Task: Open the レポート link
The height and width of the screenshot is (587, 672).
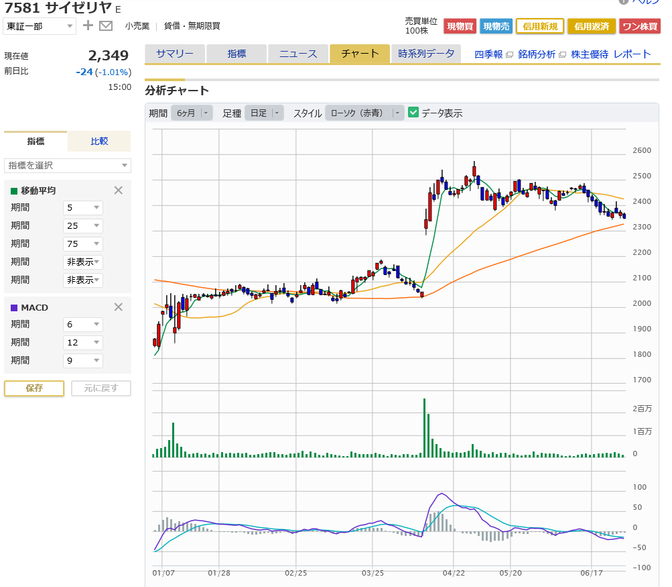Action: click(x=632, y=54)
